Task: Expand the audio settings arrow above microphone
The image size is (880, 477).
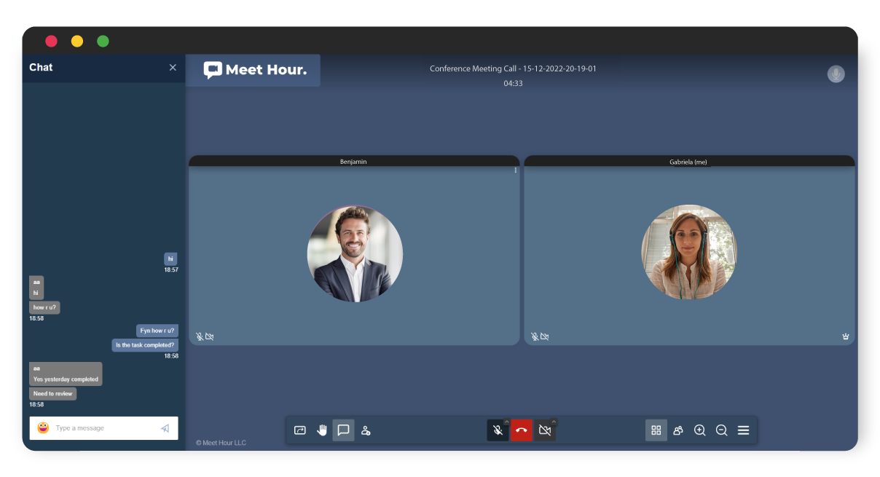Action: pos(507,422)
